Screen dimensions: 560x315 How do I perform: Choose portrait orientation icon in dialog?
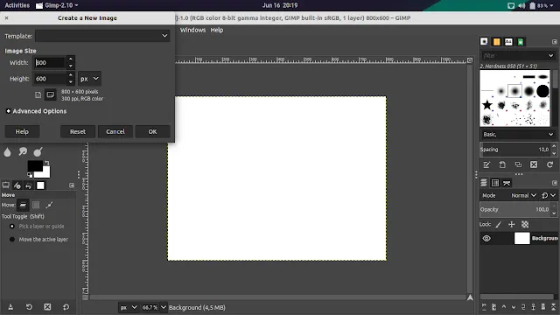[38, 94]
